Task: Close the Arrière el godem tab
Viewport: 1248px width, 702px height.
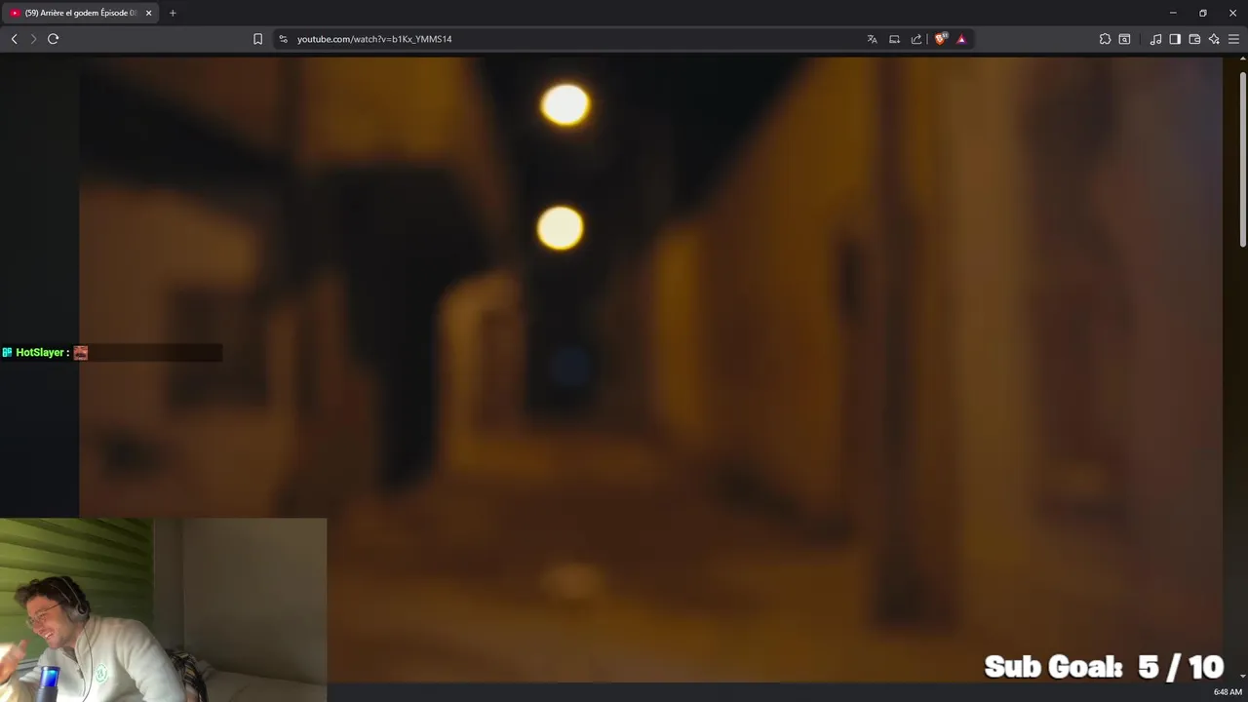Action: (x=148, y=13)
